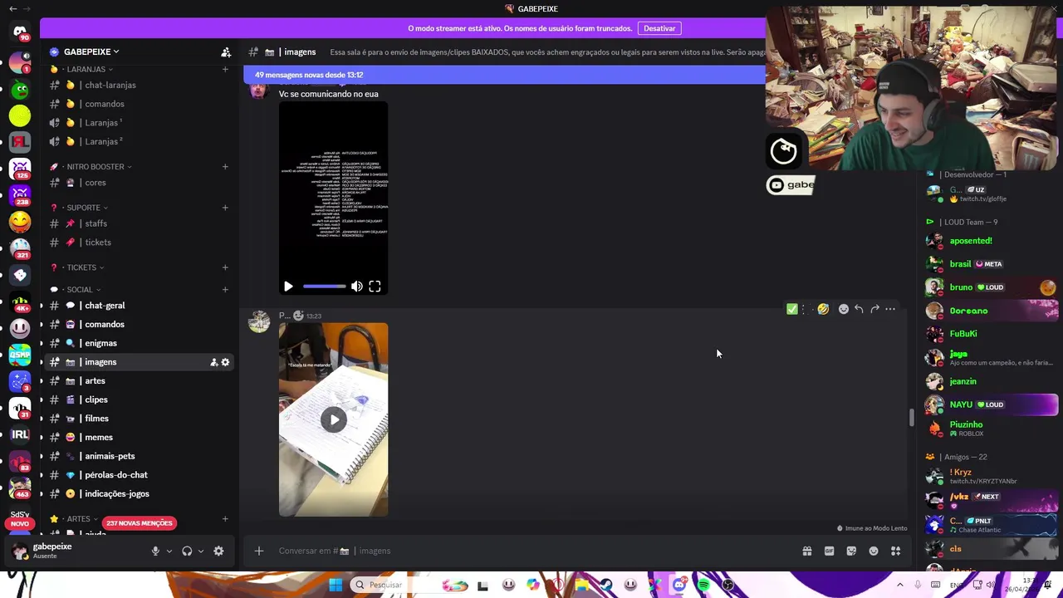Click the plus attachment button in message bar
1063x598 pixels.
coord(259,551)
